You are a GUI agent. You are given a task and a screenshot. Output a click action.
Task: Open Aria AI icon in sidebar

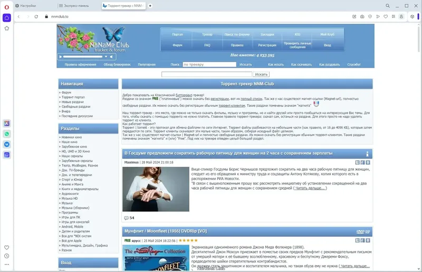[7, 124]
